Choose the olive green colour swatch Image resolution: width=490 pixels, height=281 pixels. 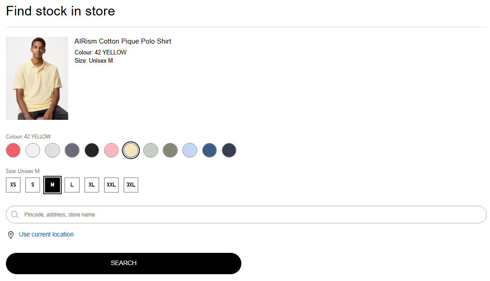point(170,150)
